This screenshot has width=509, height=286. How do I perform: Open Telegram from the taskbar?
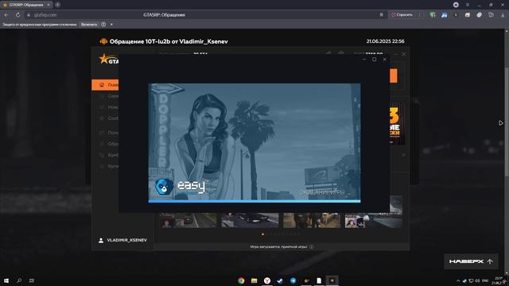pyautogui.click(x=293, y=280)
